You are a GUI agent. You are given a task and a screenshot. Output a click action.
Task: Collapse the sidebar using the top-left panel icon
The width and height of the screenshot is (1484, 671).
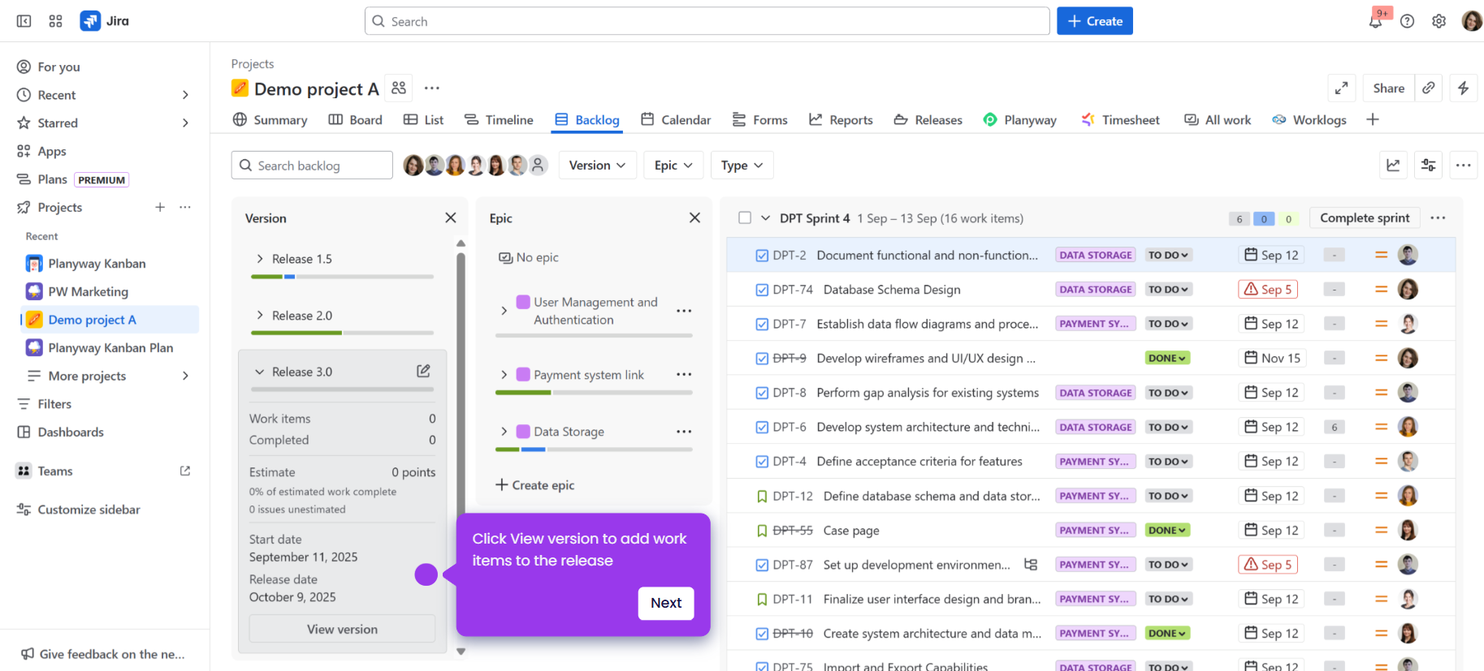click(x=24, y=21)
